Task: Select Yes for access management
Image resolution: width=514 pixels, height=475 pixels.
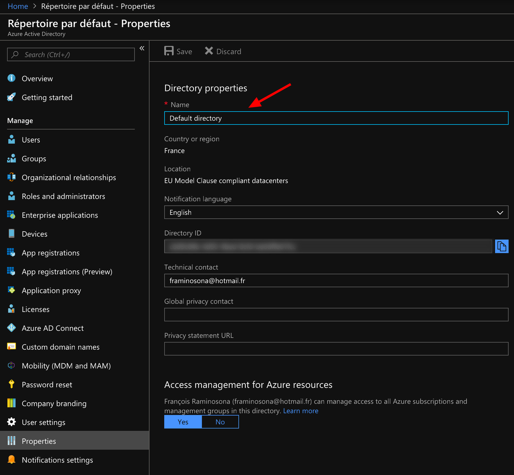Action: (183, 422)
